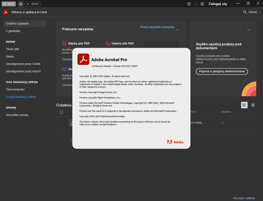This screenshot has width=263, height=201.
Task: Open more options in signatures card
Action: [x=248, y=30]
